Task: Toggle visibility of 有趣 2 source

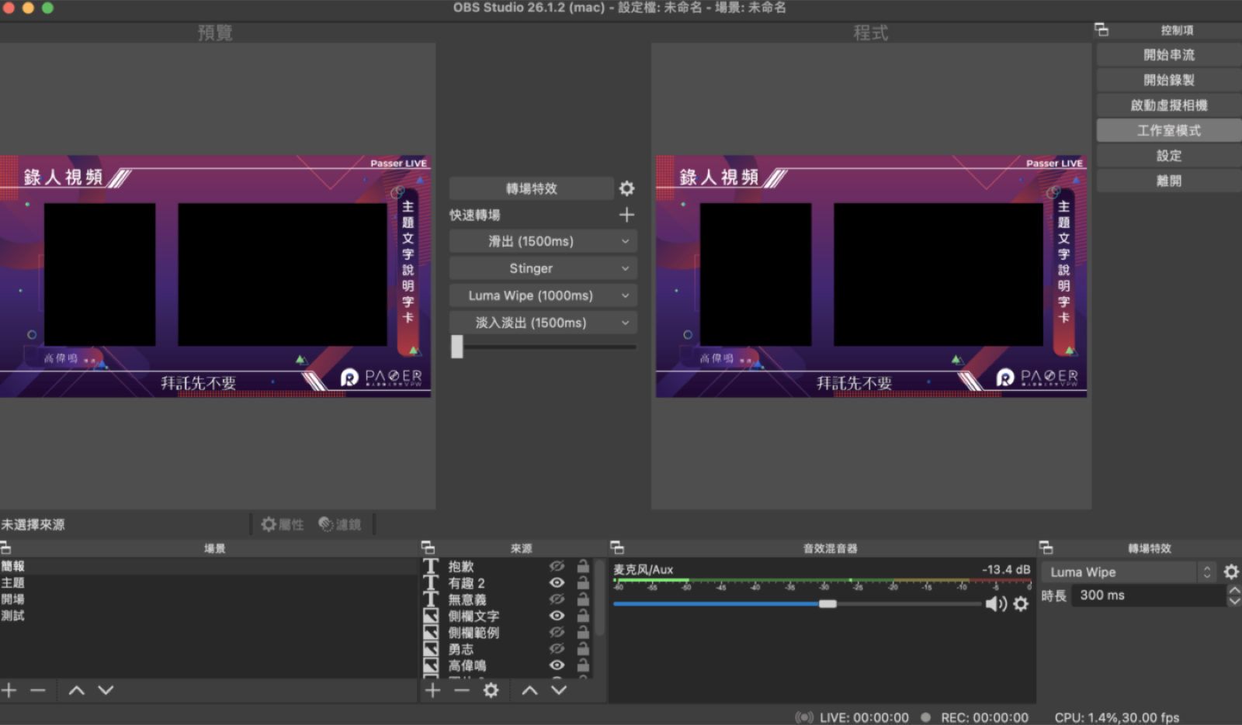Action: point(557,583)
